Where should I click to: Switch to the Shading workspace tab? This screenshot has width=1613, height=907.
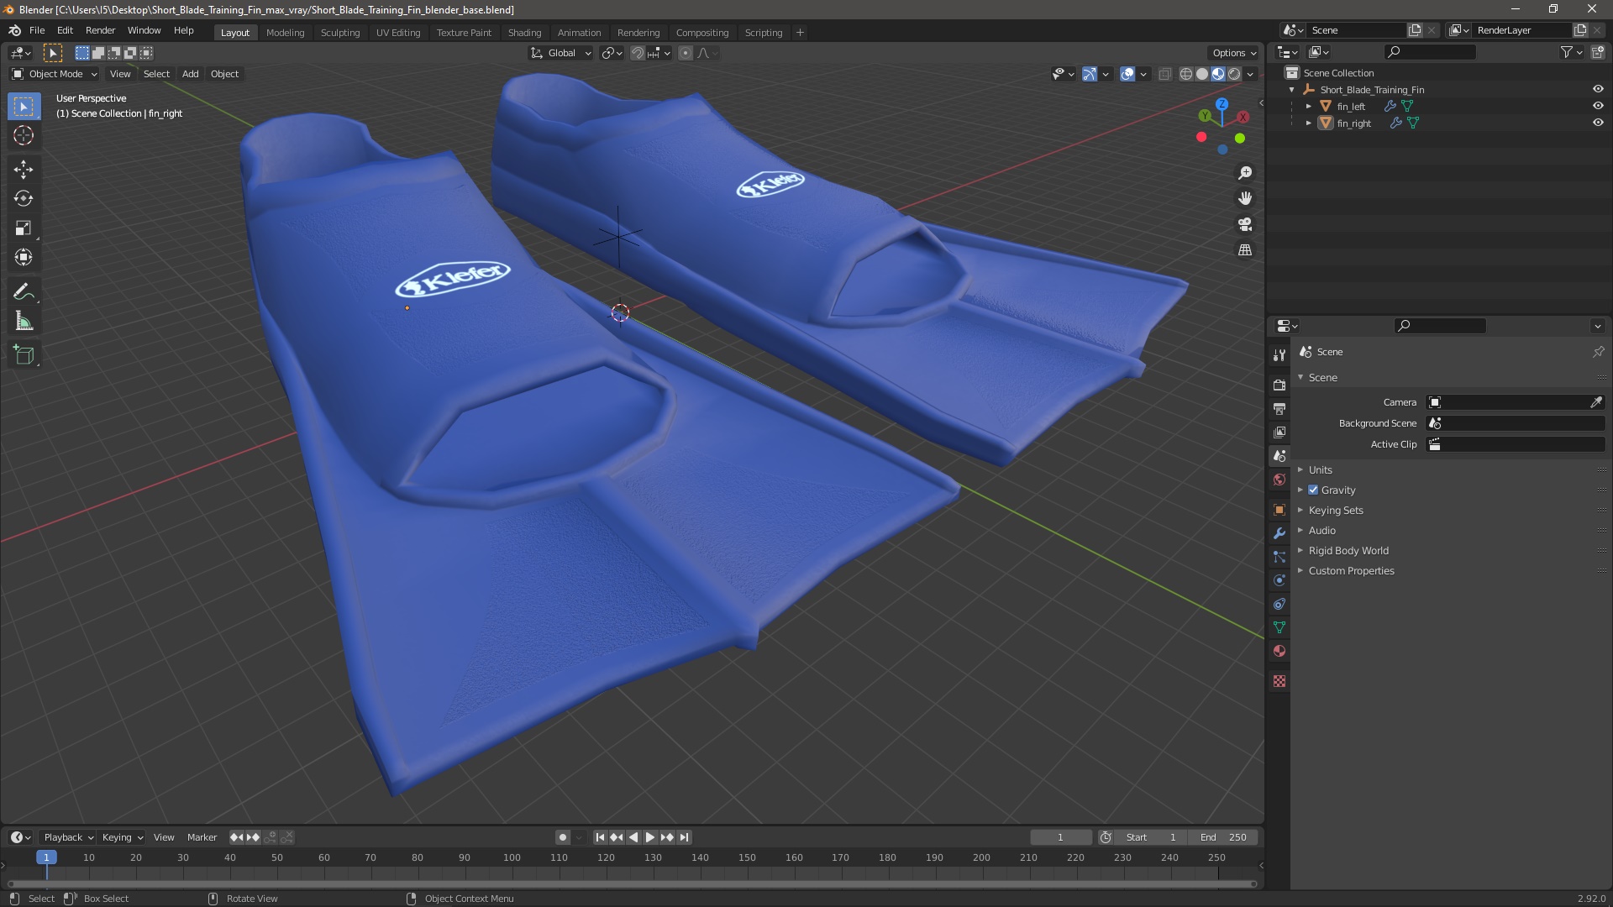pos(524,33)
